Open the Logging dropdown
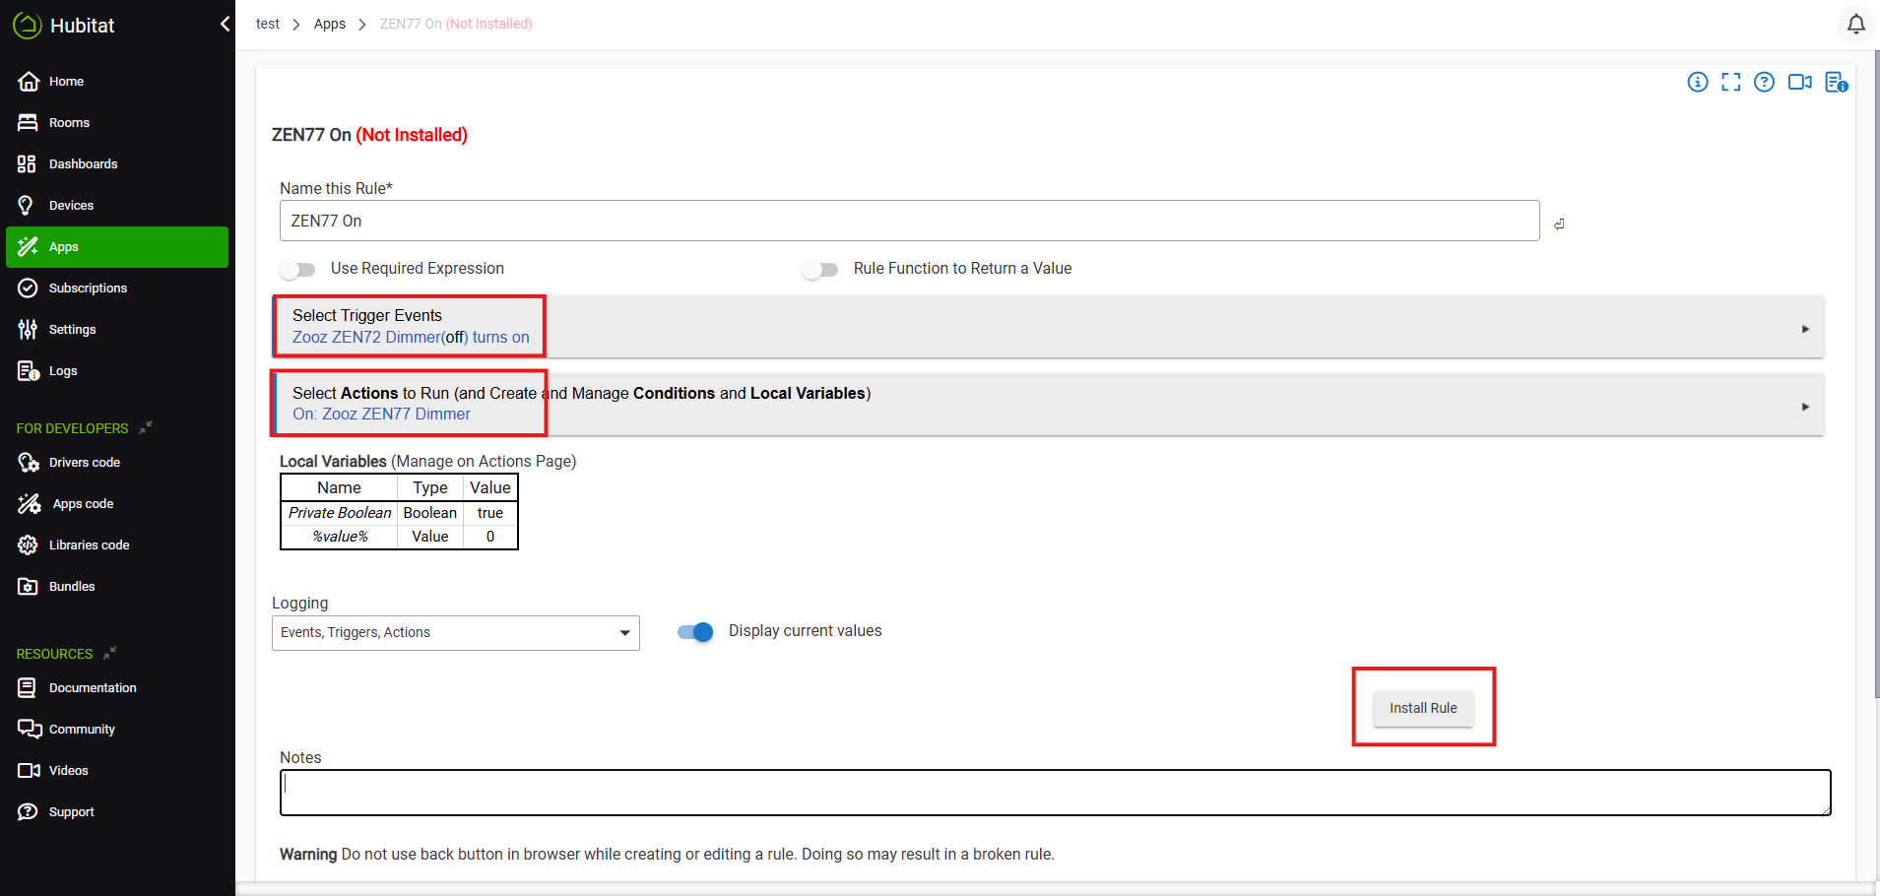This screenshot has height=896, width=1880. coord(456,633)
